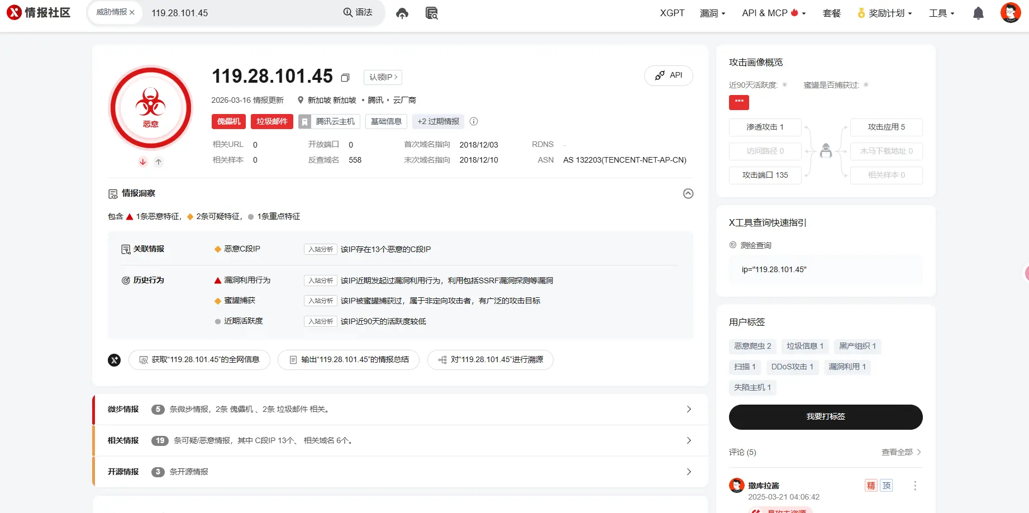
Task: Open the notification bell
Action: pos(978,13)
